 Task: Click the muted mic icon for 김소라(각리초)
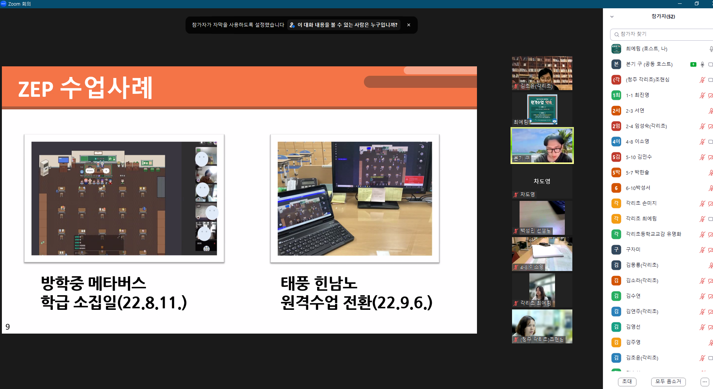point(702,281)
